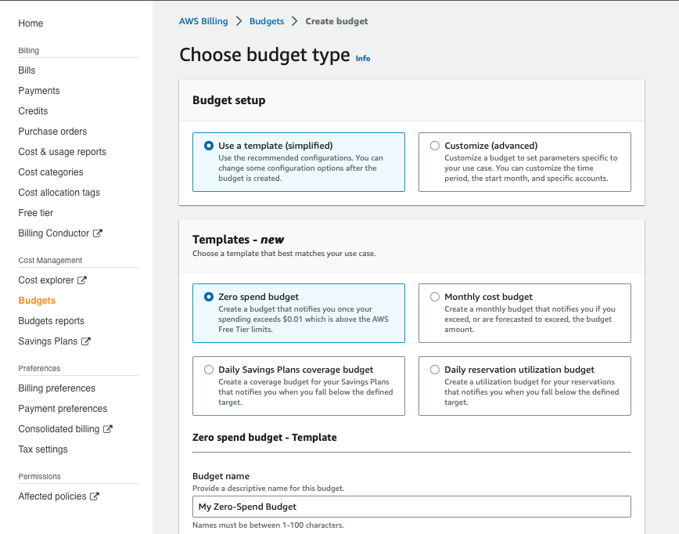The width and height of the screenshot is (679, 534).
Task: Select Daily Savings Plans coverage budget
Action: pos(209,369)
